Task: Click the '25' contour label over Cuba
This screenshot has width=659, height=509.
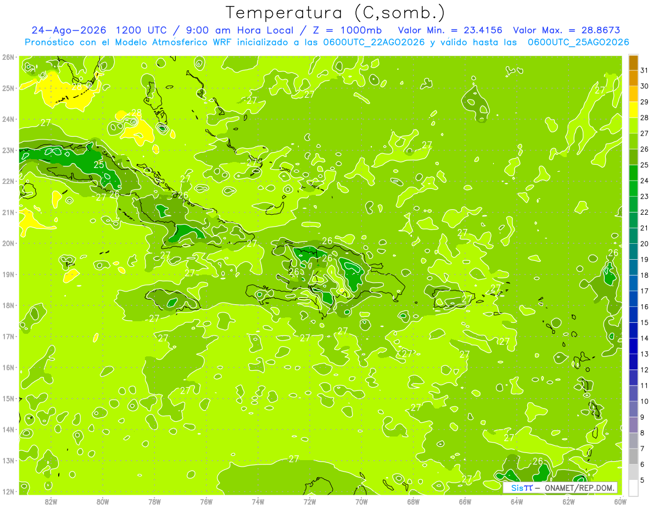Action: point(99,164)
